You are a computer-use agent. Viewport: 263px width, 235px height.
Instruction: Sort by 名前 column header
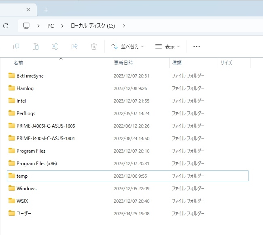click(x=18, y=63)
